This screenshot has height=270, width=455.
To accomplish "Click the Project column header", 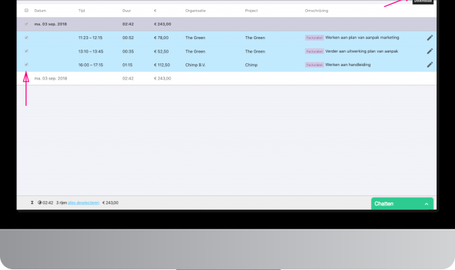I will tap(251, 11).
